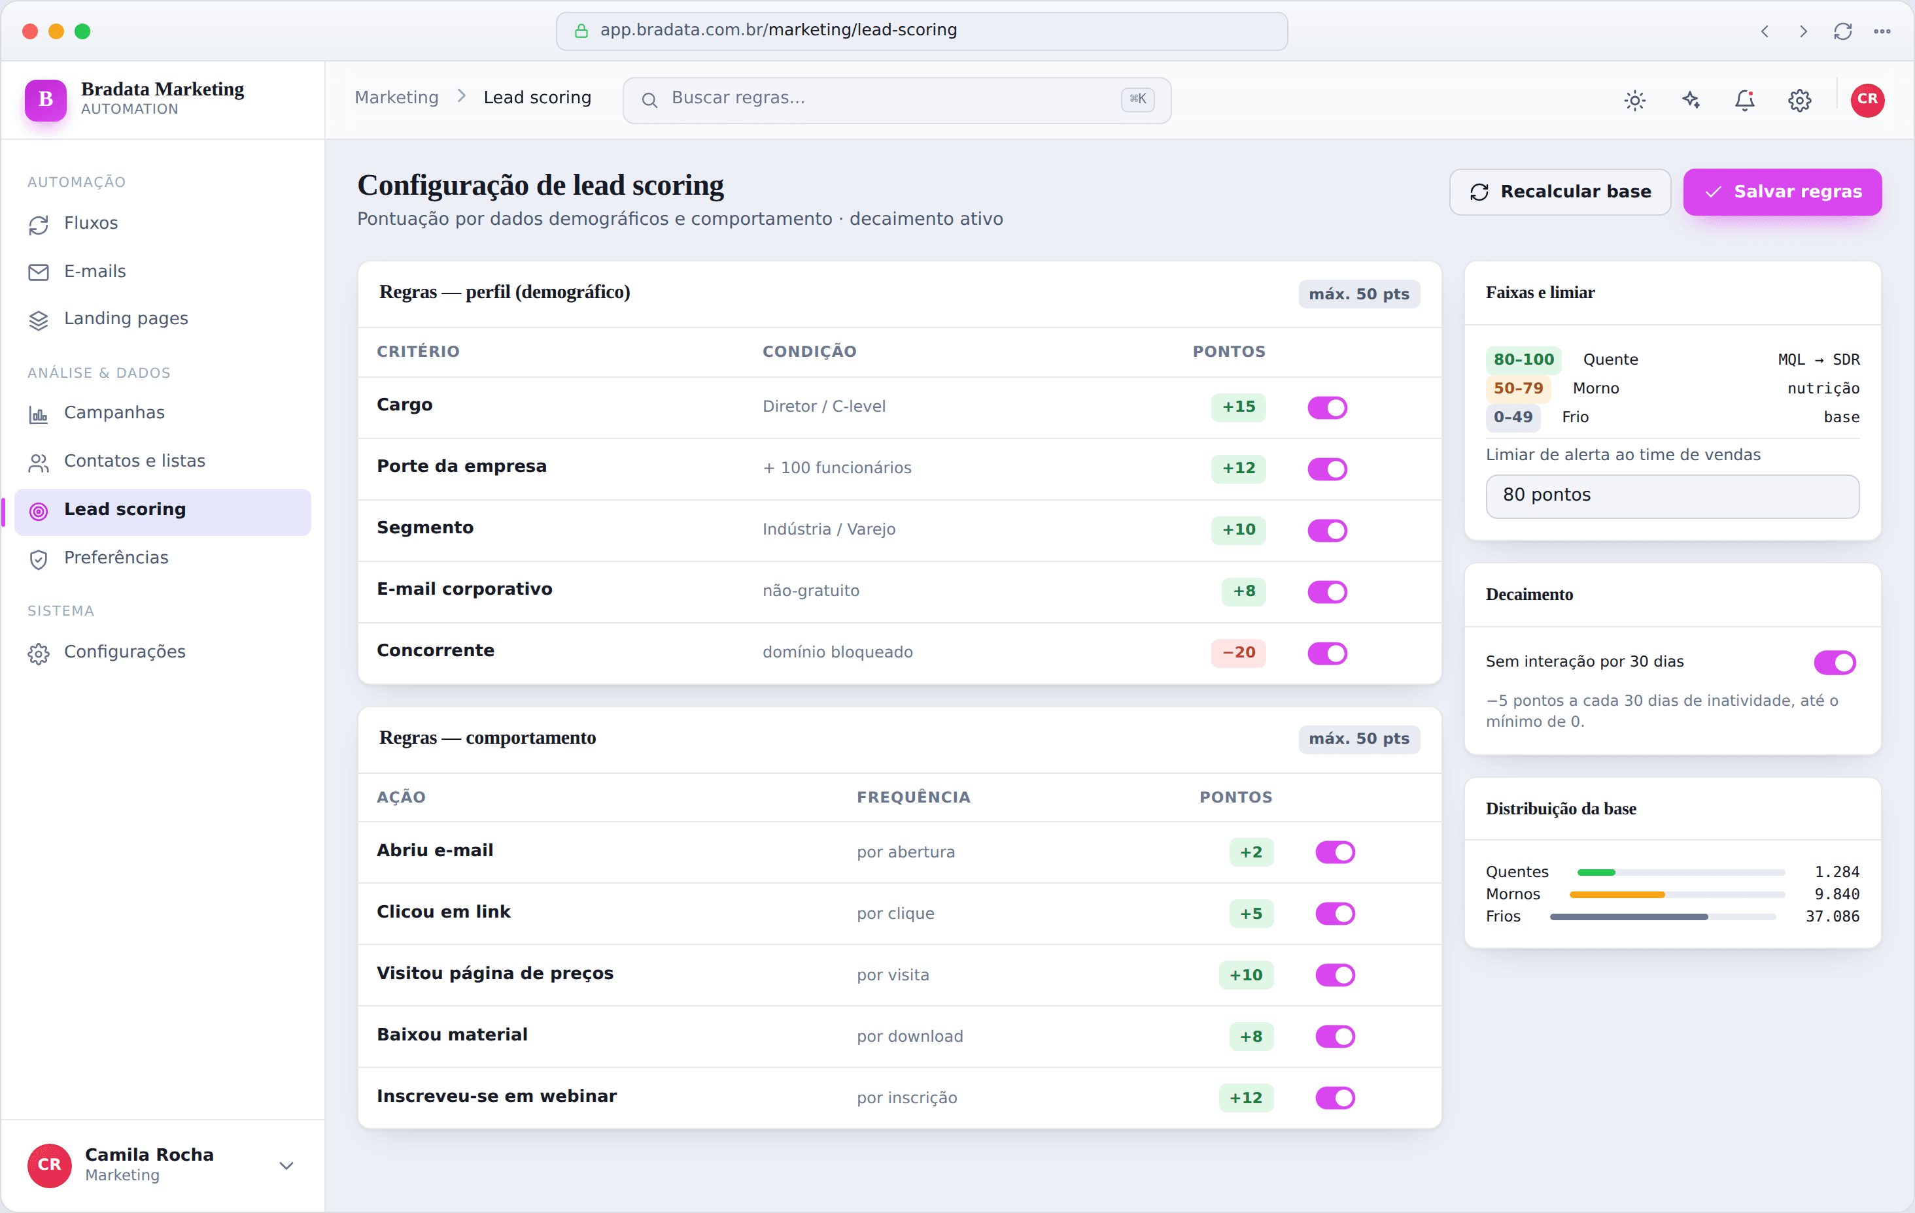This screenshot has width=1915, height=1213.
Task: Expand the Camila Rocha user menu chevron
Action: (x=287, y=1165)
